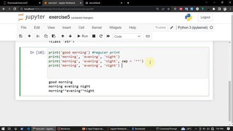Click the Trusted notebook button
Viewport: 233px width, 131px height.
160,28
